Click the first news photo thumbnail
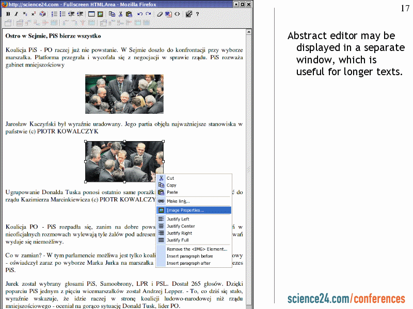 tap(124, 94)
